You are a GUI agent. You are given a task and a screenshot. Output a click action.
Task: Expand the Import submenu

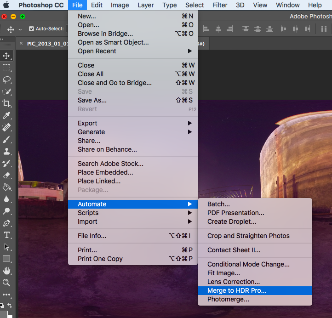coord(133,221)
